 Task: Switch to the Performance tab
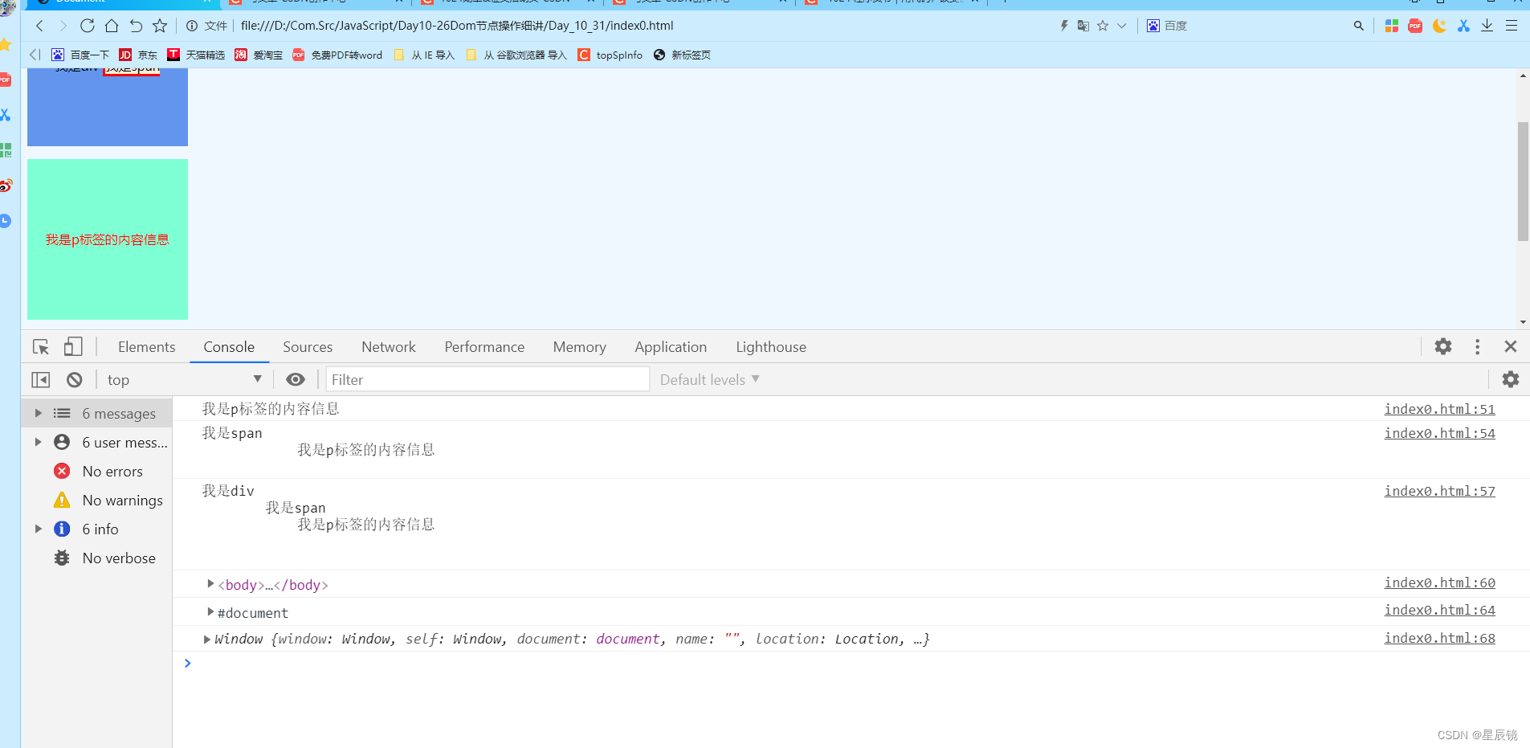(x=484, y=347)
